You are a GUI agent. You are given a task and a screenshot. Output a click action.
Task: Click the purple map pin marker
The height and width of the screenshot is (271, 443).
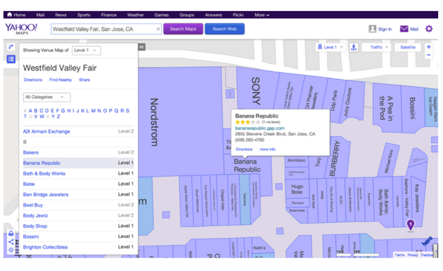pos(410,225)
